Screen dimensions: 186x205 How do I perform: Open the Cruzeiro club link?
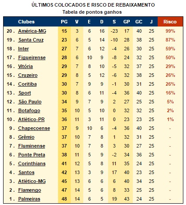[x=28, y=75]
